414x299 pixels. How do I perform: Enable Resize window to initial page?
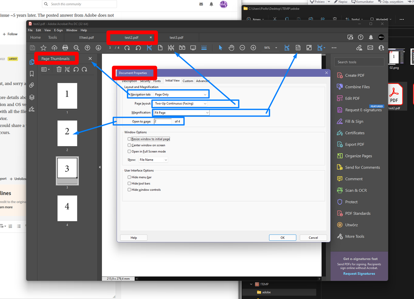point(129,139)
